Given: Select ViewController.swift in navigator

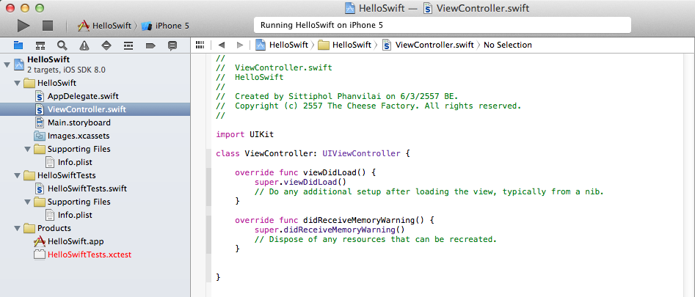Looking at the screenshot, I should click(95, 109).
